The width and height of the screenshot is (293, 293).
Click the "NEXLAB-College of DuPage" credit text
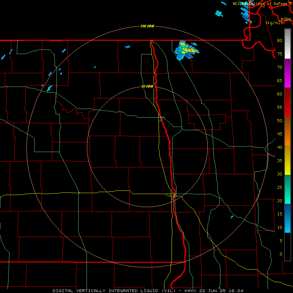tap(260, 4)
